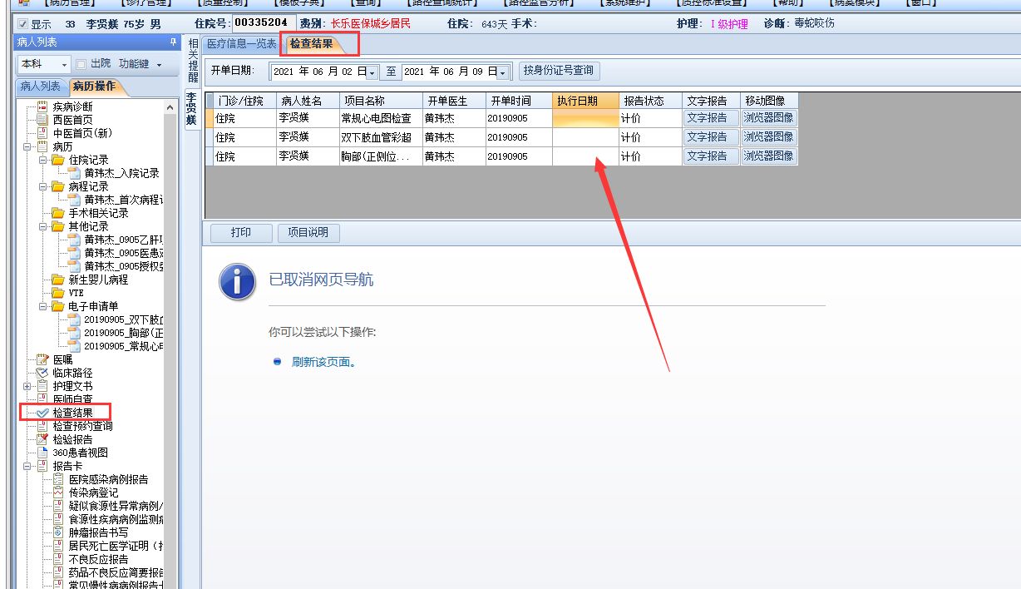
Task: Open the 西医首页 document icon
Action: pos(42,120)
